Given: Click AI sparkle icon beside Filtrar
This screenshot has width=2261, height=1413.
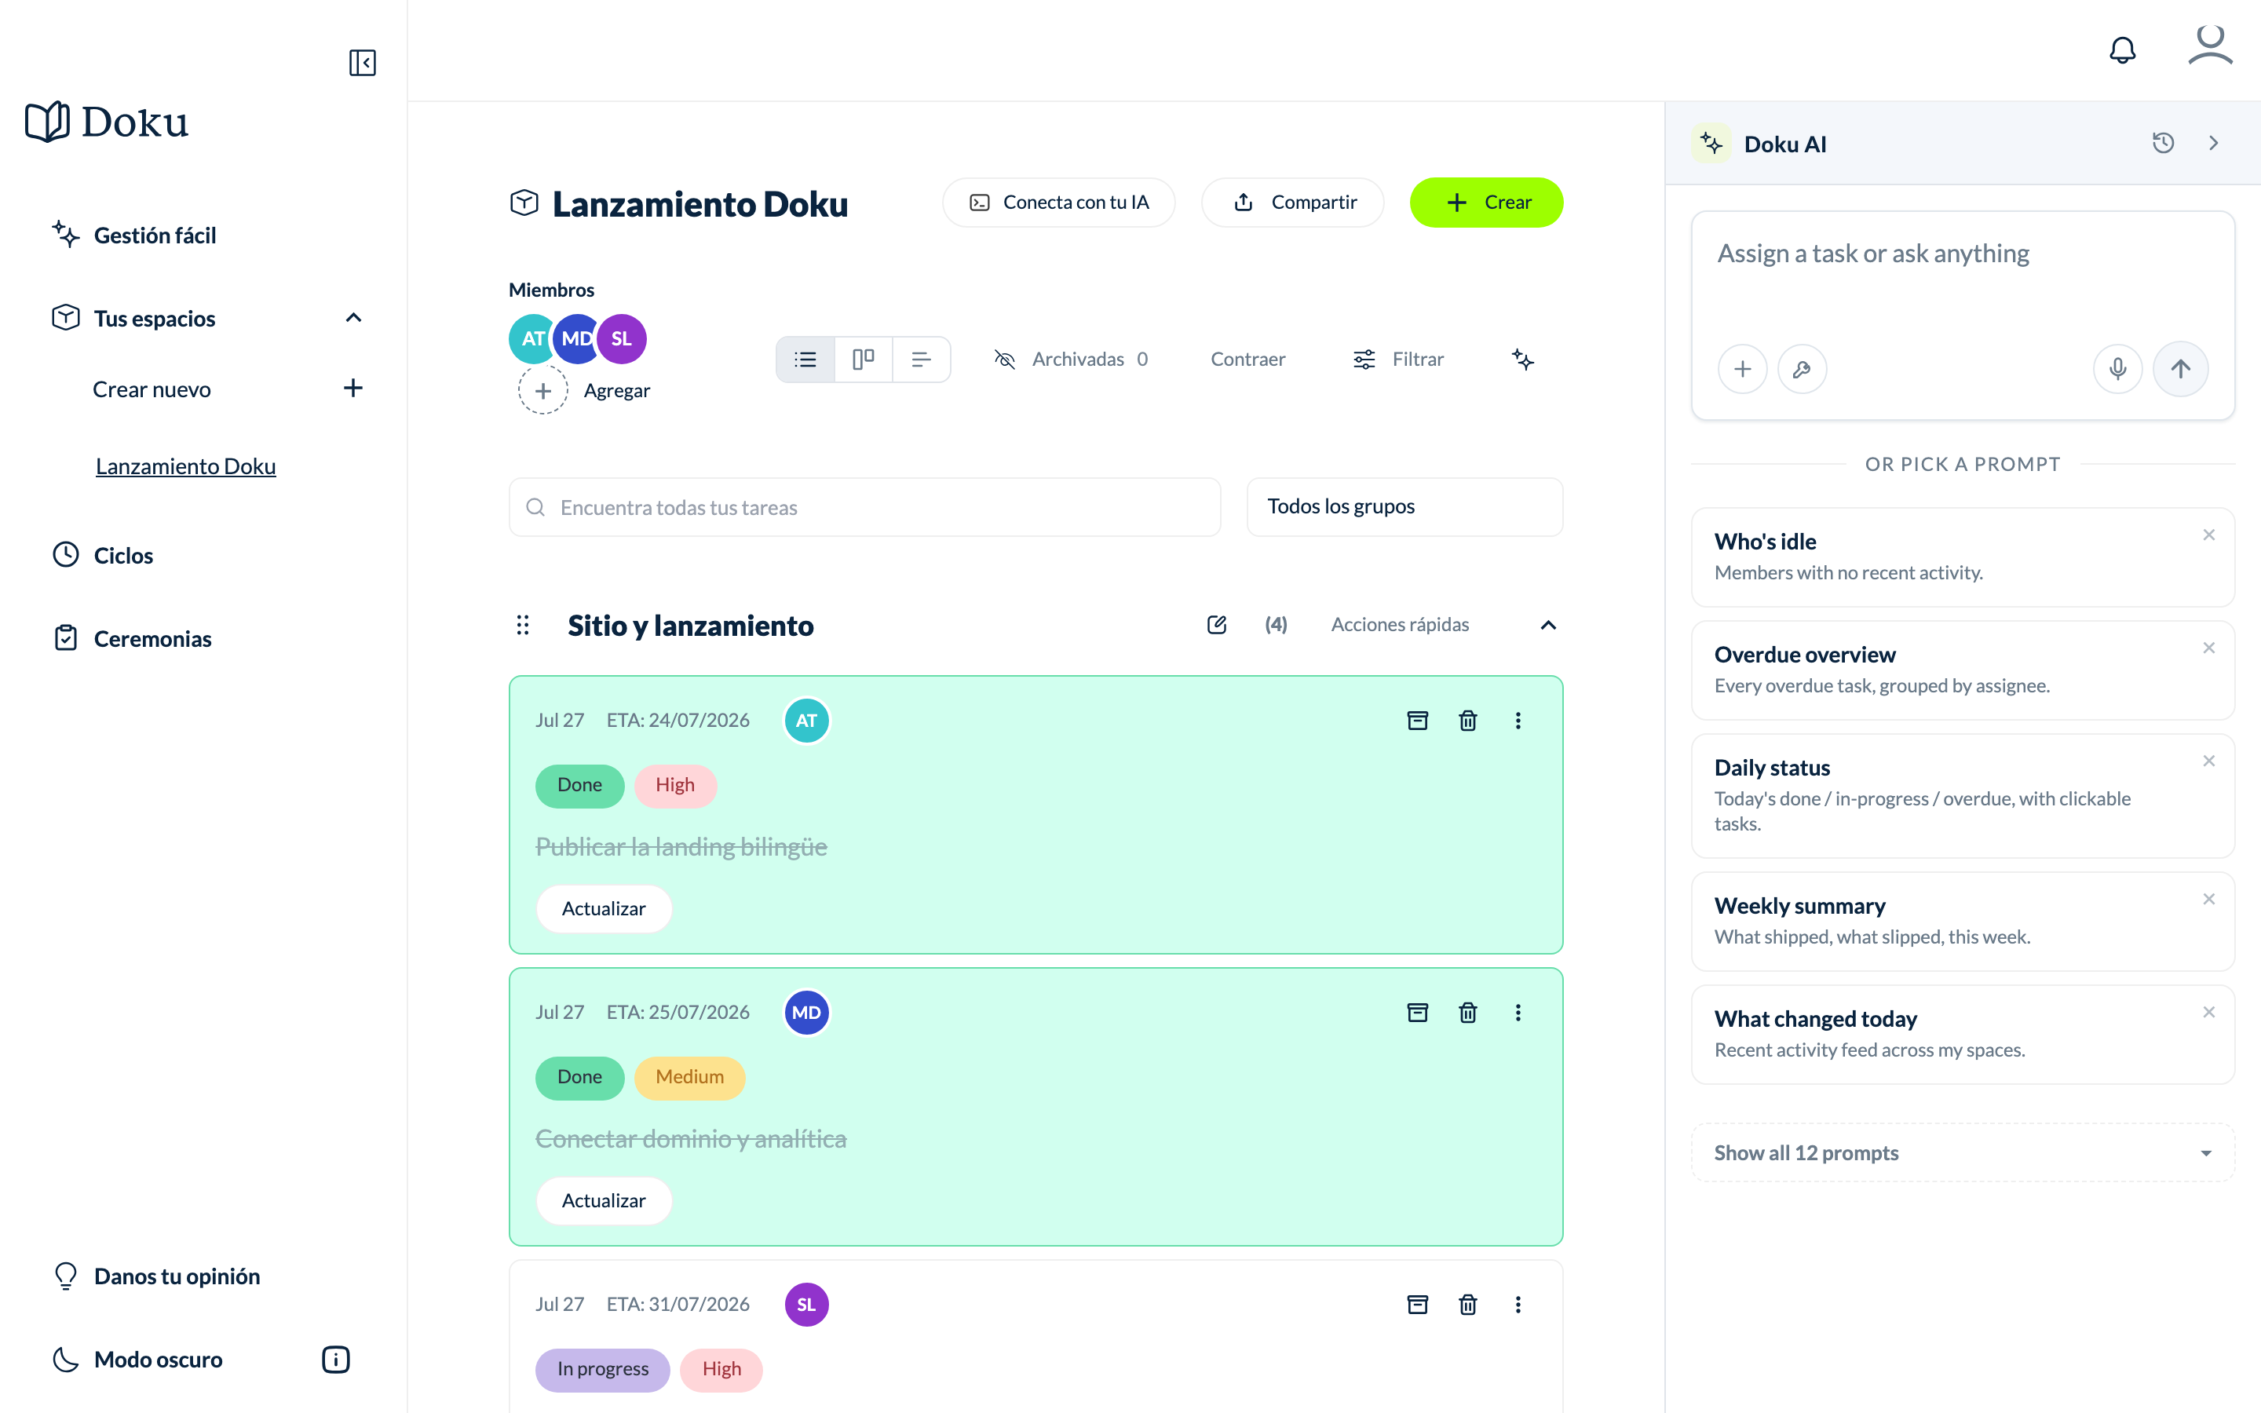Looking at the screenshot, I should [x=1522, y=359].
